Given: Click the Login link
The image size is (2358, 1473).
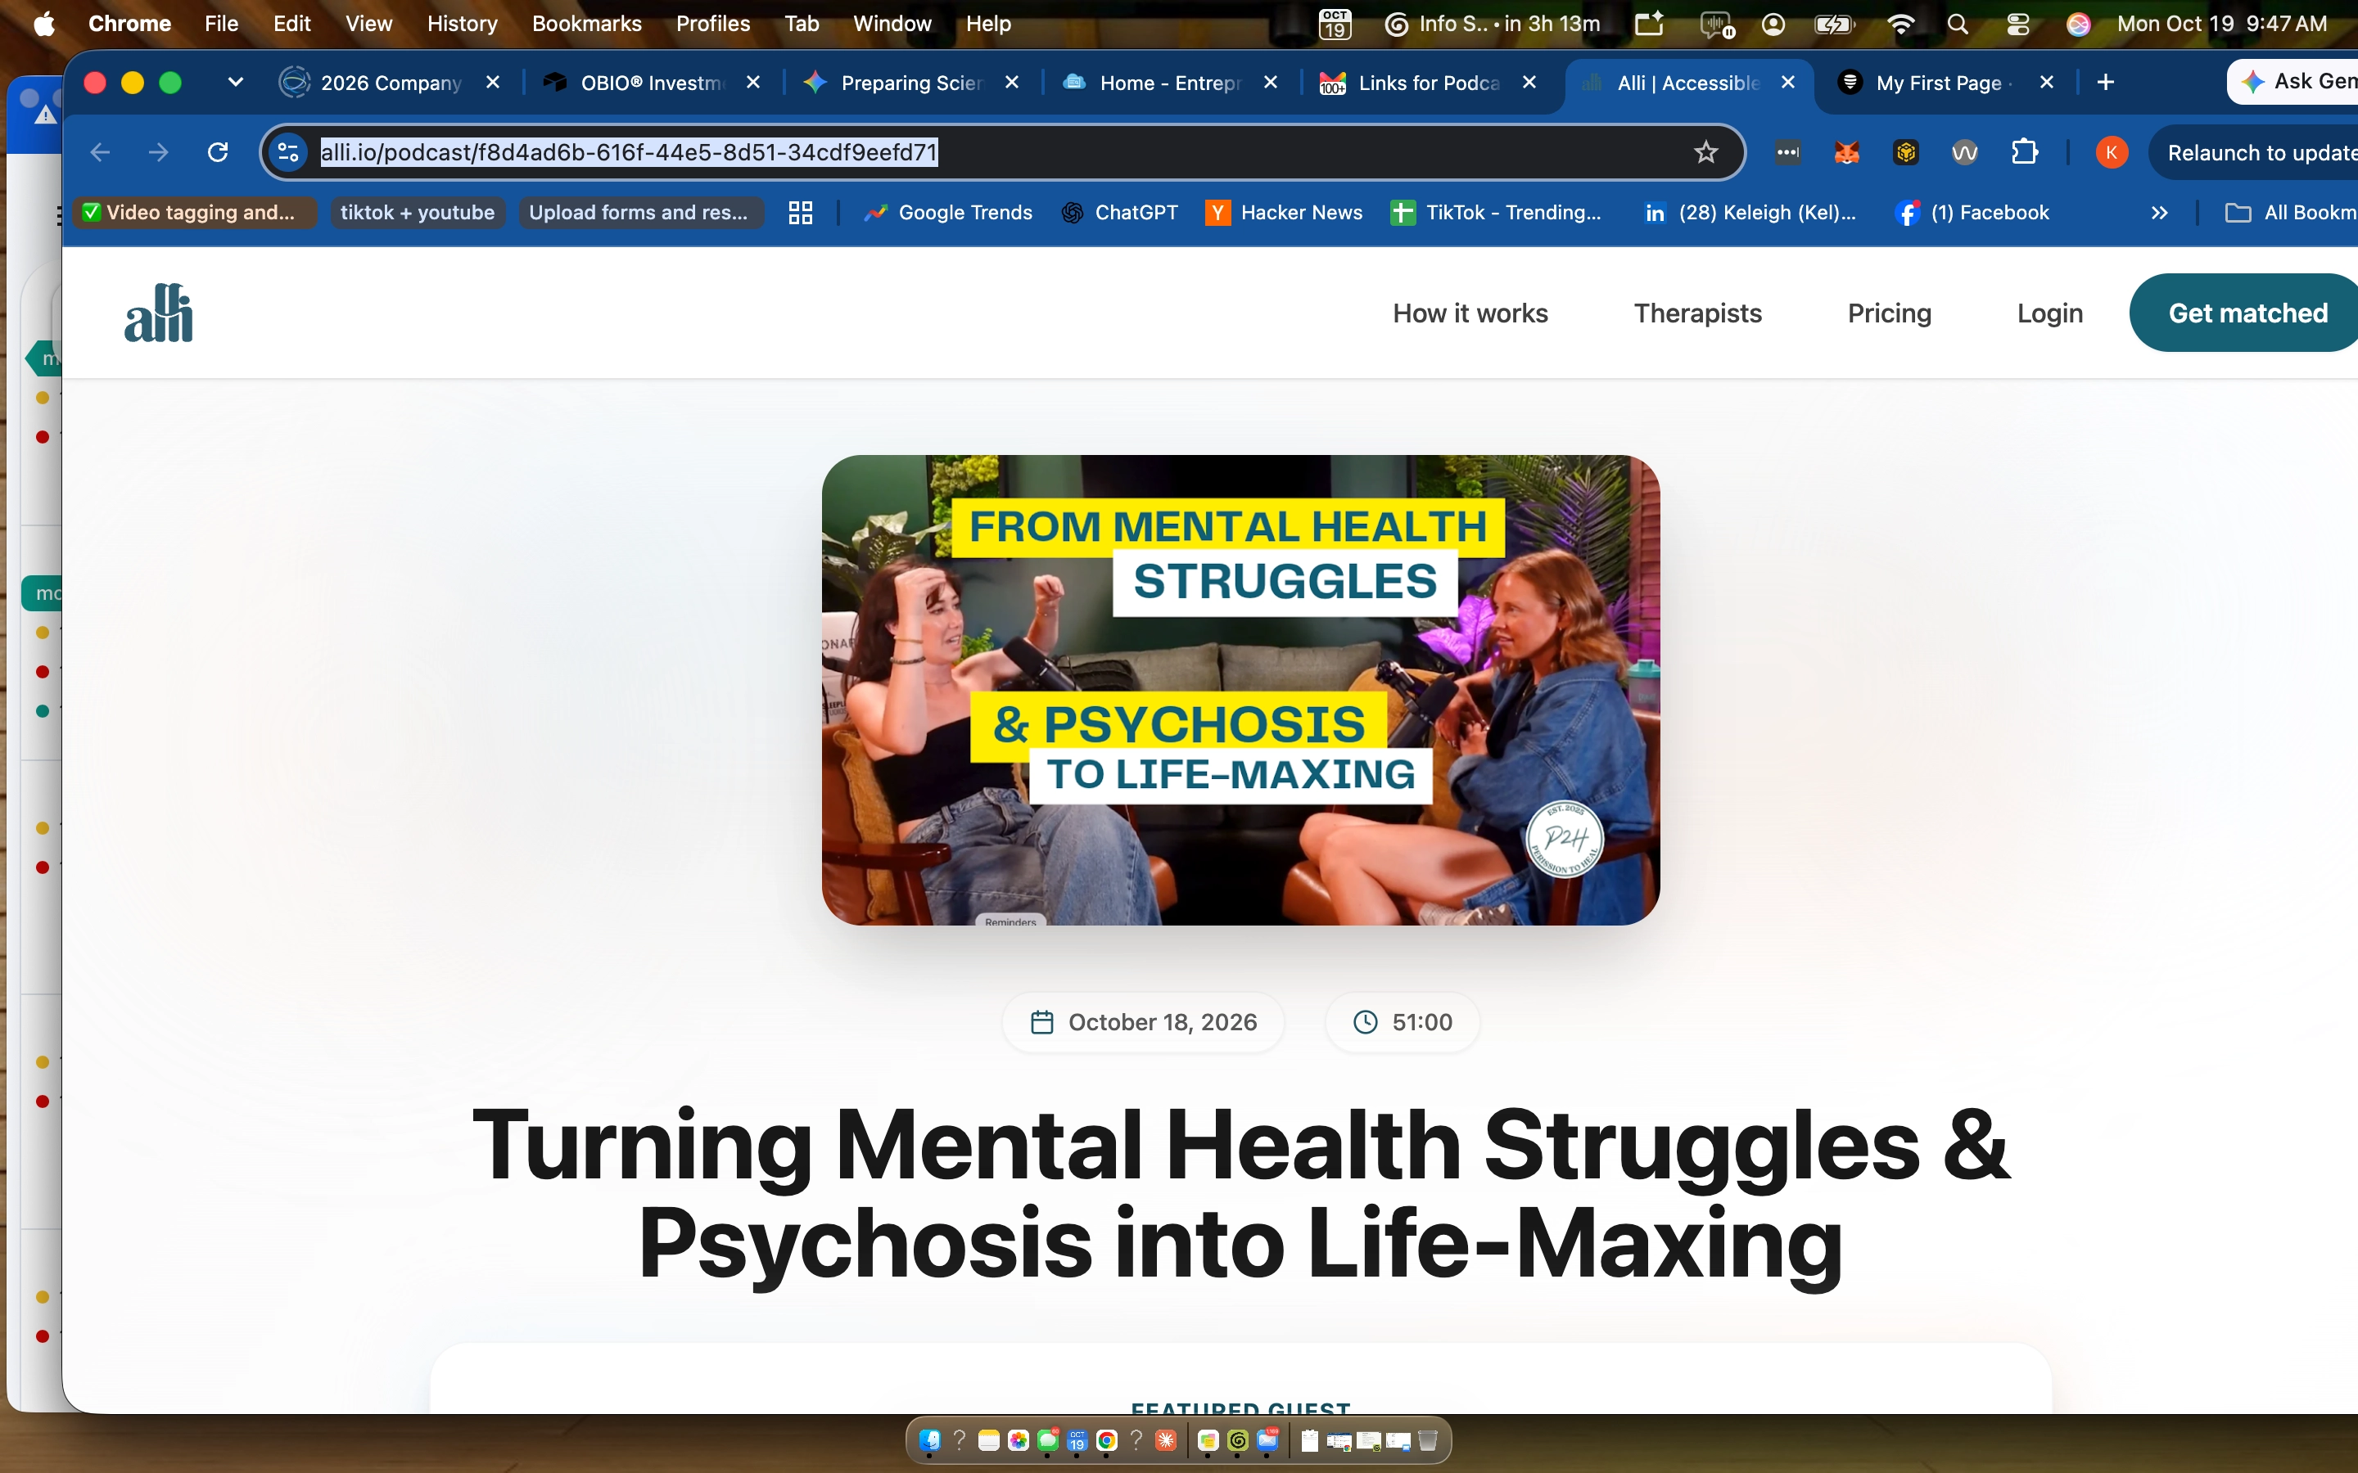Looking at the screenshot, I should tap(2049, 313).
